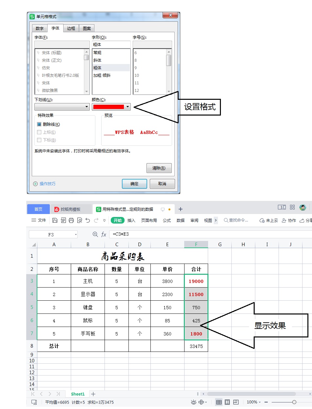312x409 pixels.
Task: Select normal grid view icon in status bar
Action: (x=219, y=402)
